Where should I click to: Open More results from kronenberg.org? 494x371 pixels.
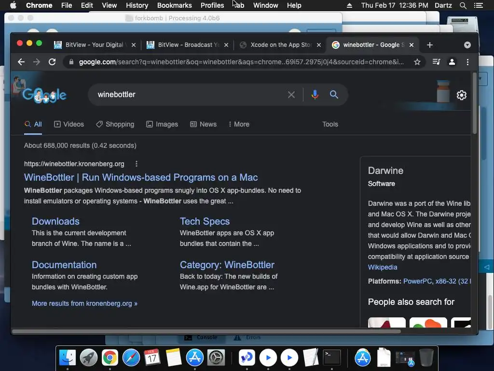pyautogui.click(x=84, y=303)
